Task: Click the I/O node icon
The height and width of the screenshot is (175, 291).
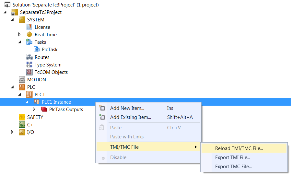Action: [x=22, y=132]
